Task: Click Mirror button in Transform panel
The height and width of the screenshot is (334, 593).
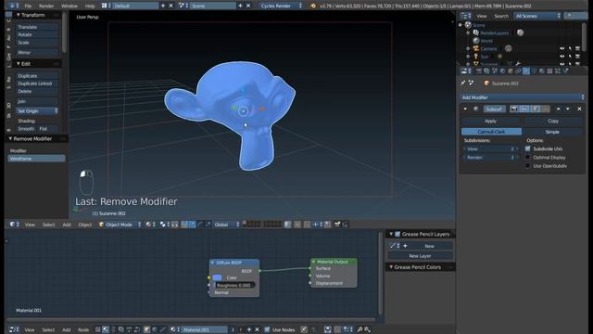Action: coord(37,52)
